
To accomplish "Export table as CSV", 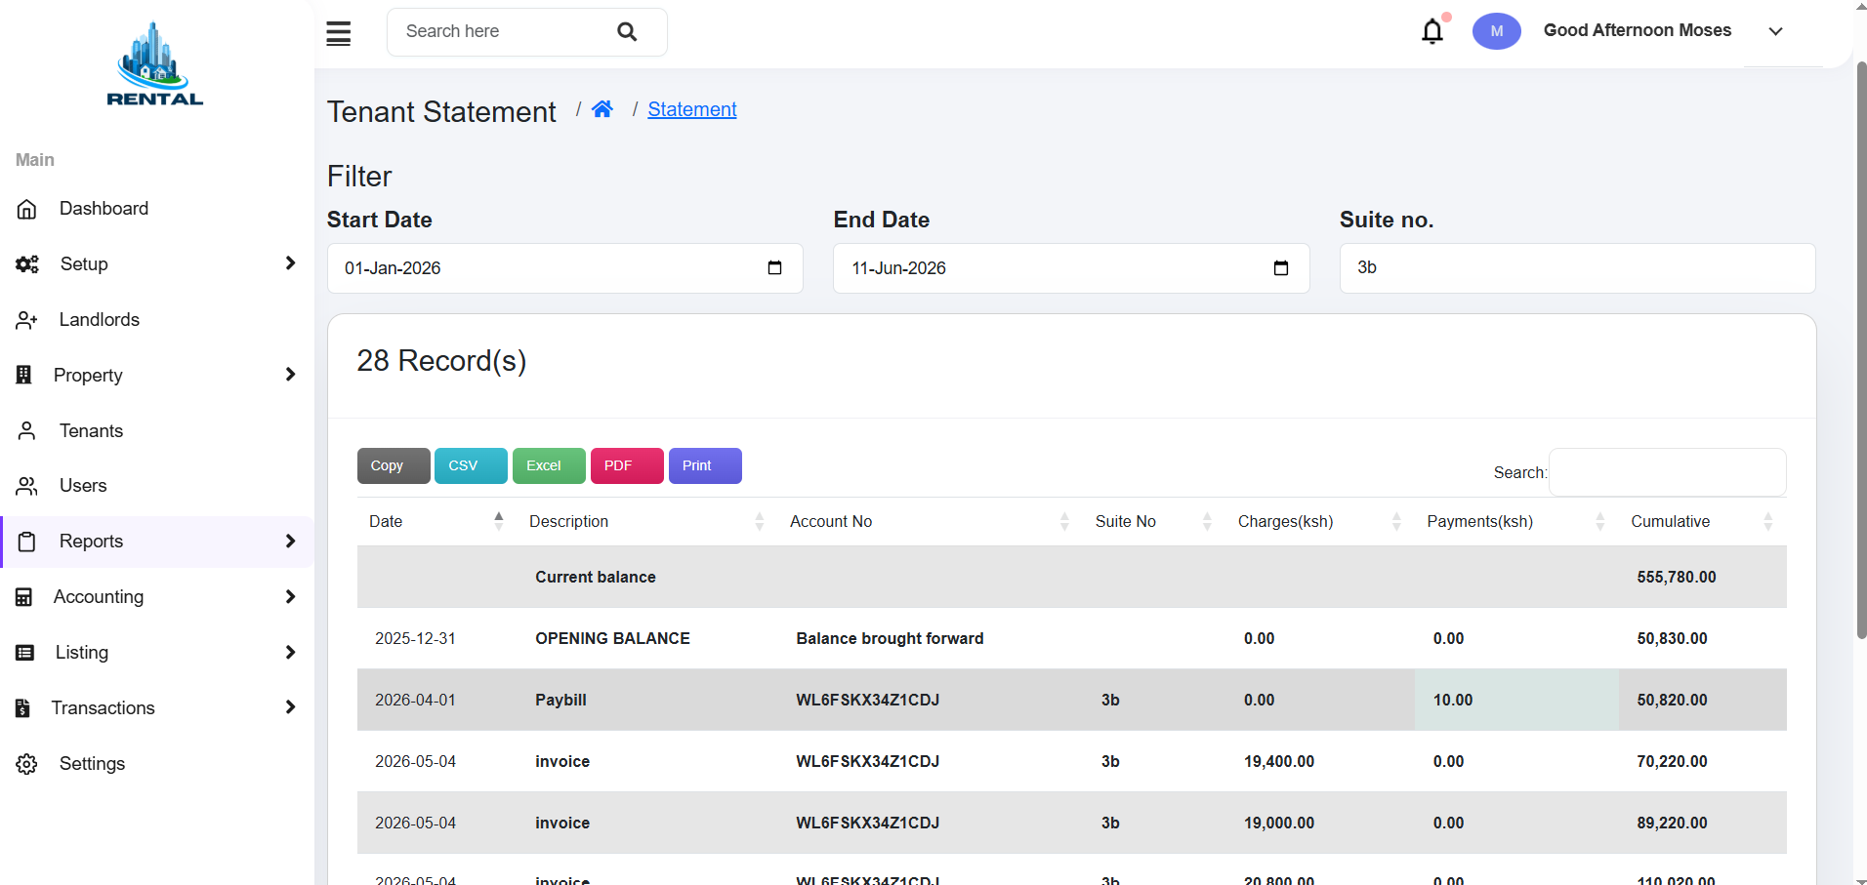I will tap(471, 465).
